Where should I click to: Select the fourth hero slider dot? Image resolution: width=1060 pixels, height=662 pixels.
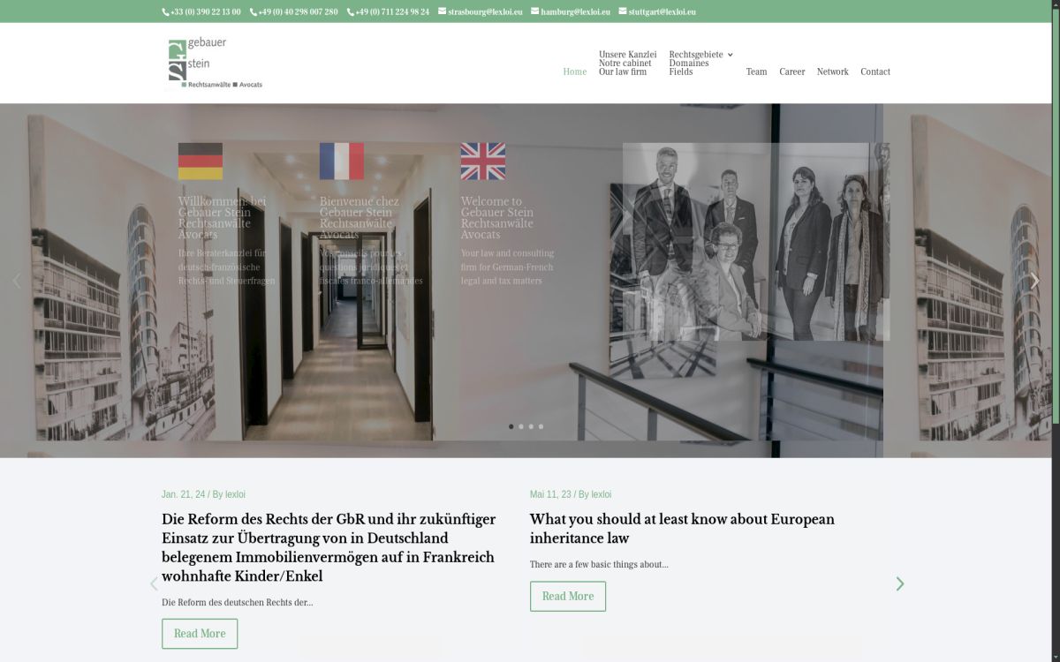[x=541, y=426]
